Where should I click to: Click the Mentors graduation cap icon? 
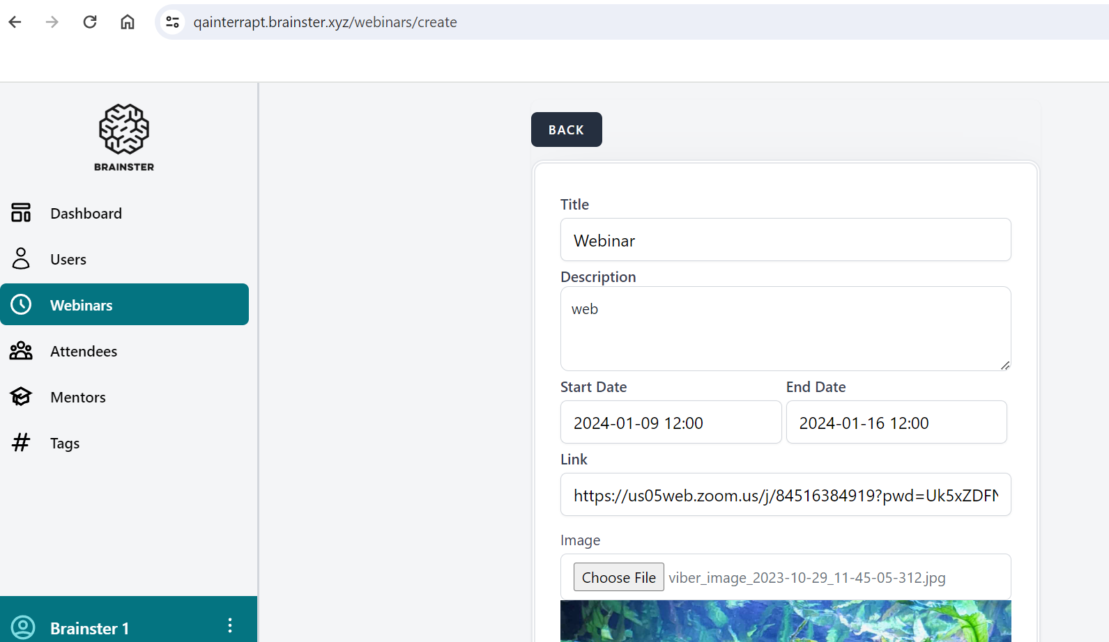click(x=21, y=397)
